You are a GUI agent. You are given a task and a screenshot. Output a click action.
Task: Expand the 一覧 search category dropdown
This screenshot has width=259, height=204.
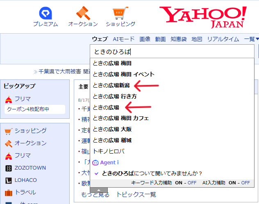point(251,39)
